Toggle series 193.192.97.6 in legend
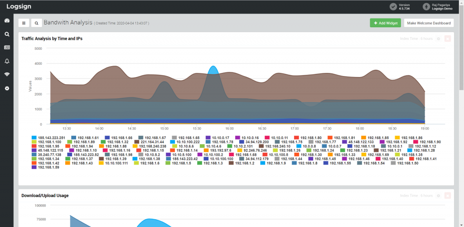This screenshot has width=464, height=227. click(x=217, y=150)
